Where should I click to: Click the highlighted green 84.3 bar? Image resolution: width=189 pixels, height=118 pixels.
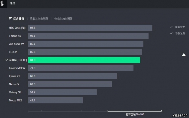(84, 60)
